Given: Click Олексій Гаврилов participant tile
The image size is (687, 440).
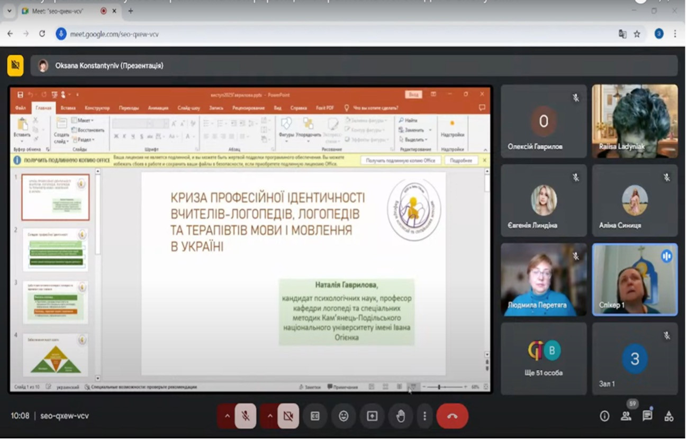Looking at the screenshot, I should 544,121.
